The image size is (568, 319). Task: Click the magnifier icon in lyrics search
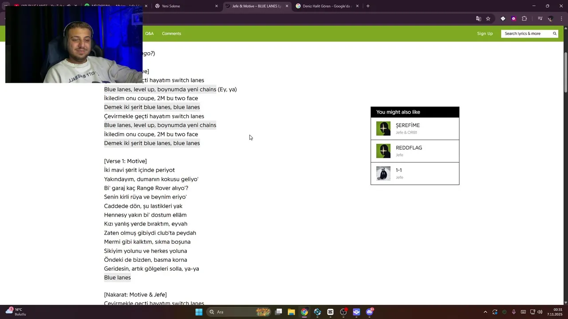tap(555, 34)
